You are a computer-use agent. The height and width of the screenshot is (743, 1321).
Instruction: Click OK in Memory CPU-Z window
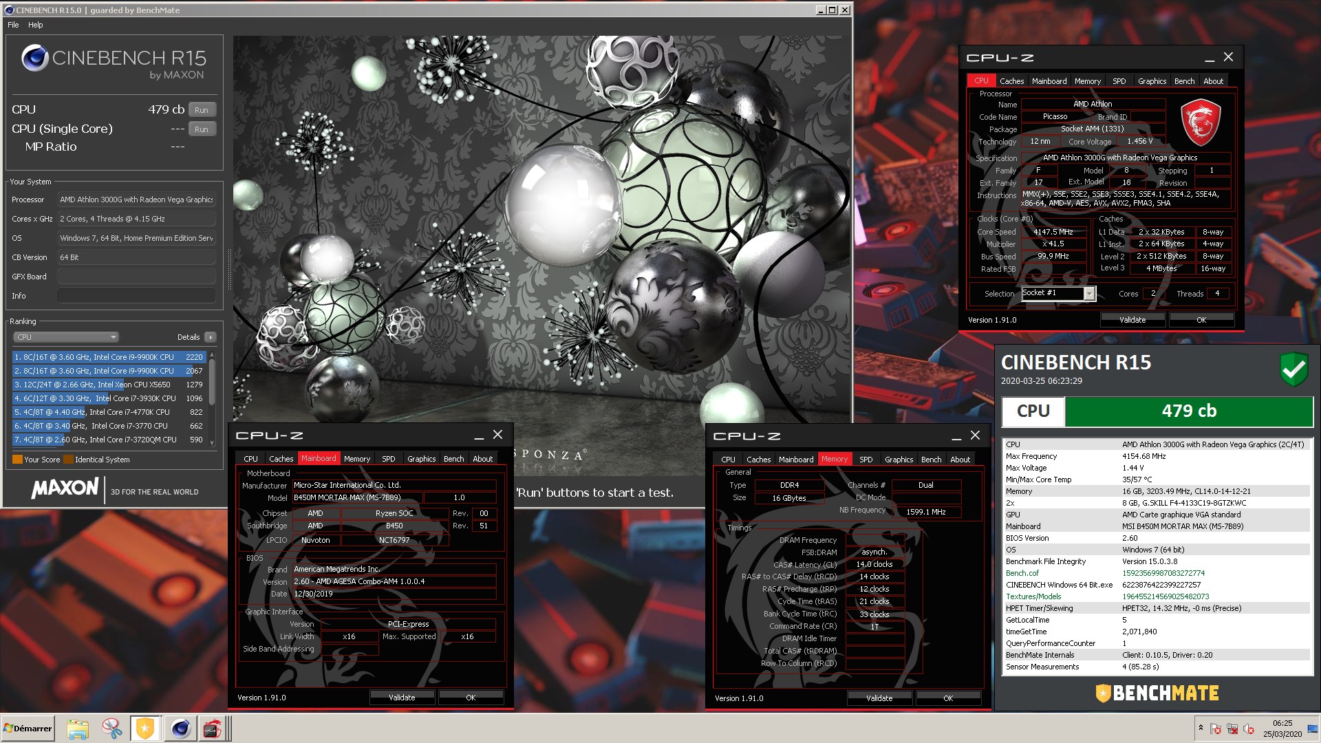click(x=948, y=698)
